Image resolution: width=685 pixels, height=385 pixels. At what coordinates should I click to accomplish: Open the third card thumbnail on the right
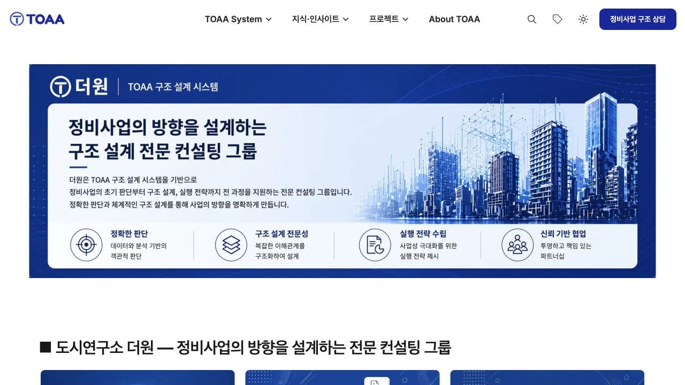click(547, 378)
